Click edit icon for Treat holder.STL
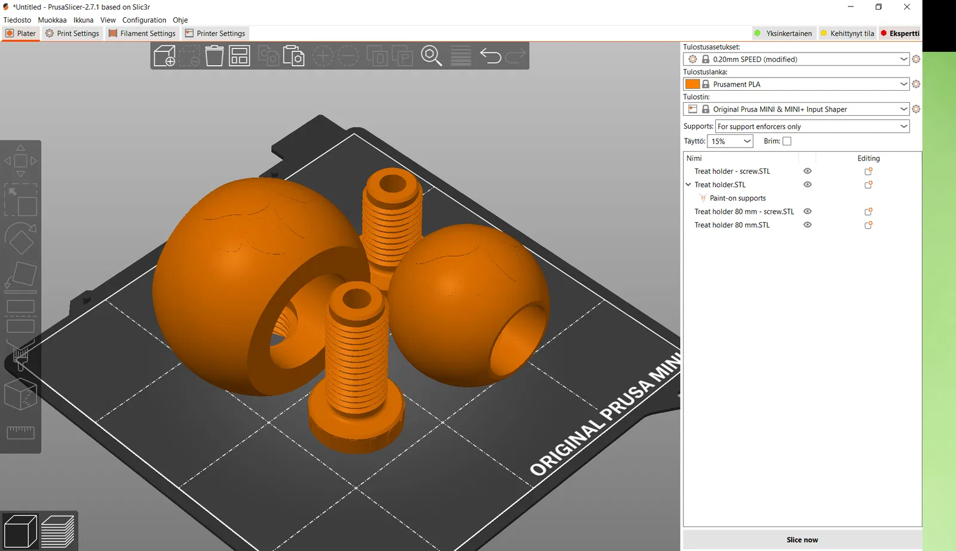The image size is (956, 551). pos(868,185)
